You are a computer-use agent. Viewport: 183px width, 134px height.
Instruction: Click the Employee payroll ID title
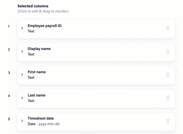(x=45, y=26)
